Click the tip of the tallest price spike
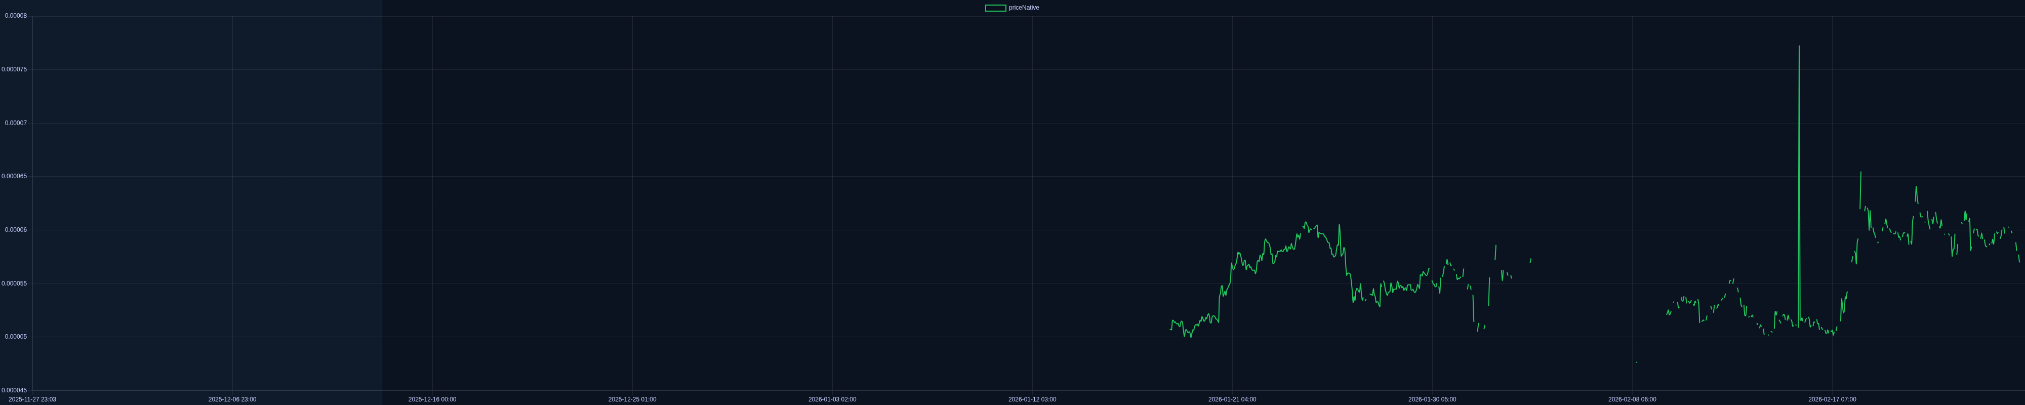This screenshot has height=405, width=2025. pos(1799,47)
